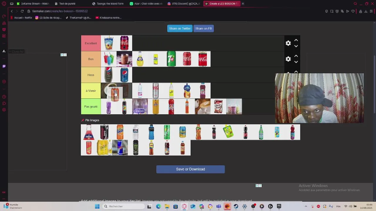Screen dimensions: 376x211
Task: Open Kindasama rentre YouTube bookmark
Action: click(x=108, y=18)
